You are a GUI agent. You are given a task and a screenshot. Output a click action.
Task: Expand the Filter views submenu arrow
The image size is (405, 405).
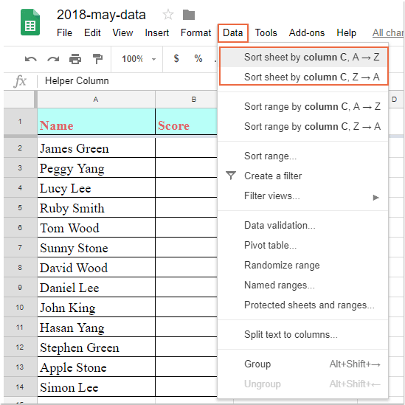(x=375, y=198)
